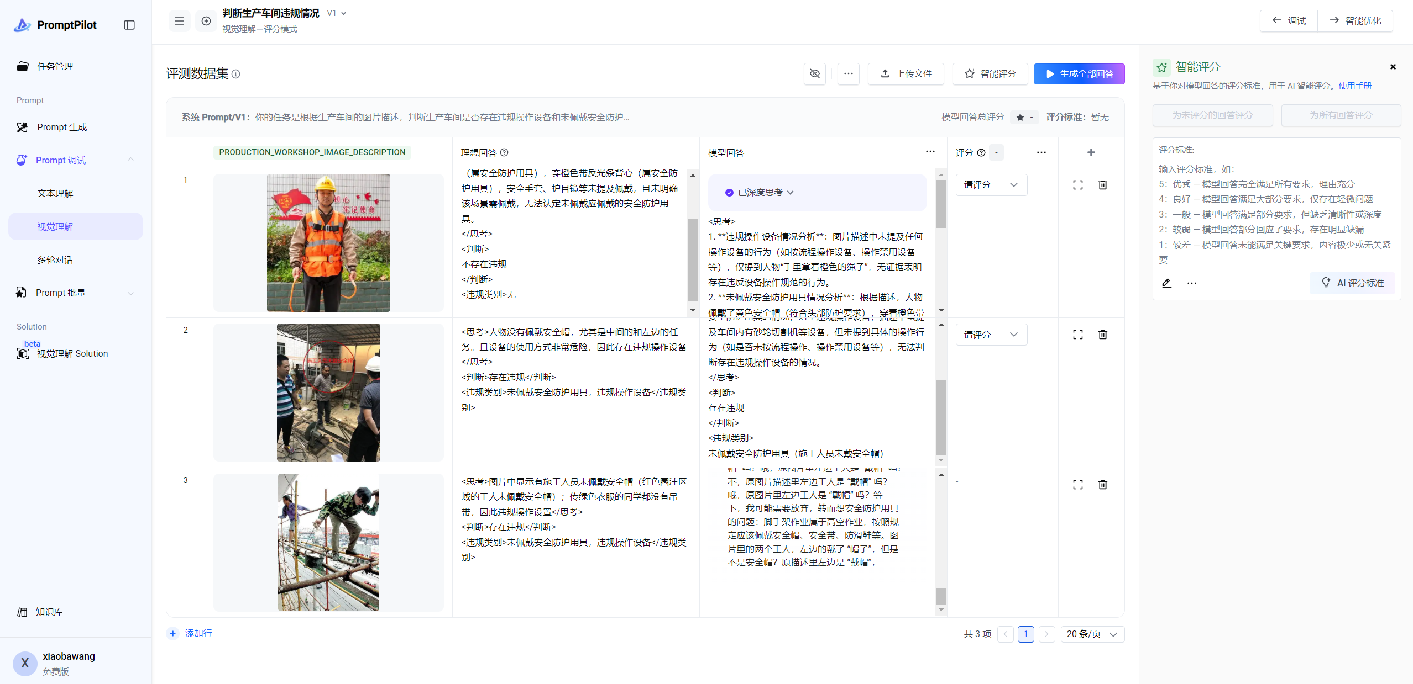Select 文本理解 in sidebar
Viewport: 1413px width, 684px height.
click(55, 193)
